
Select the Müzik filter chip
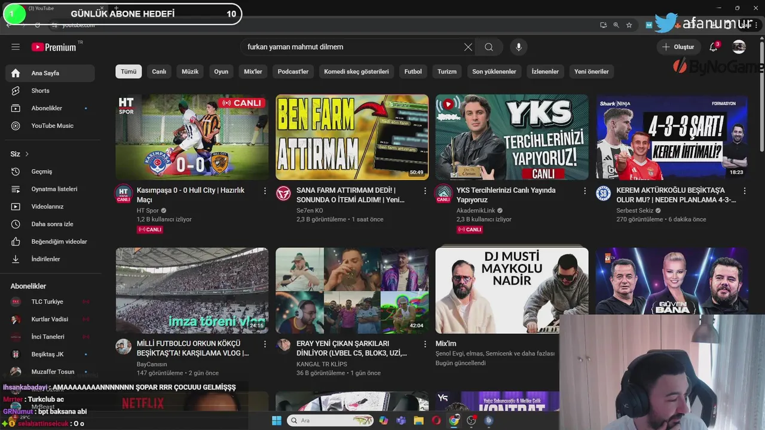(x=190, y=72)
